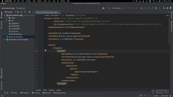Image resolution: width=173 pixels, height=97 pixels.
Task: Click Select Opened File target icon
Action: [x=18, y=12]
